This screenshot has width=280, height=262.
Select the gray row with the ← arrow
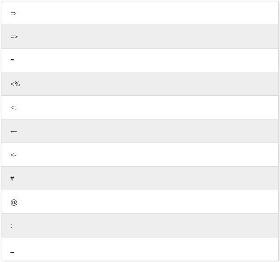pyautogui.click(x=140, y=131)
